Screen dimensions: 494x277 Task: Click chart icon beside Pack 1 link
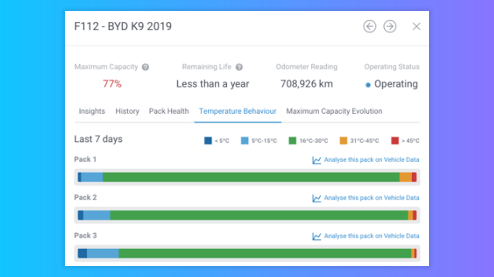click(316, 160)
